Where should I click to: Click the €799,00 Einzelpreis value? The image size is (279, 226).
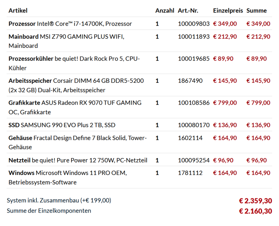point(225,103)
